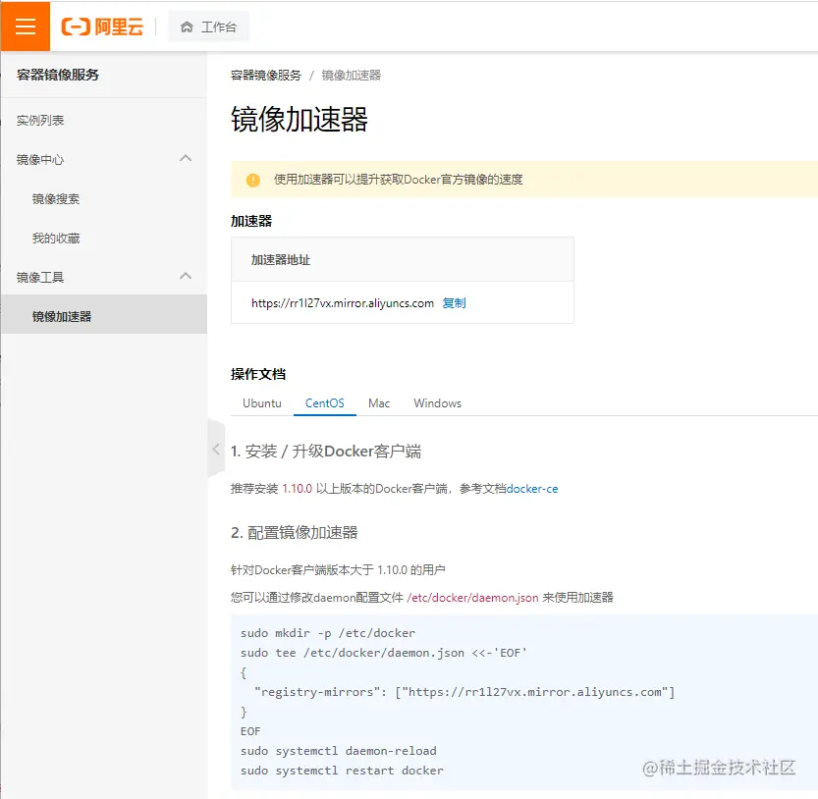
Task: Click the 容器镜像服务 breadcrumb link
Action: tap(266, 76)
